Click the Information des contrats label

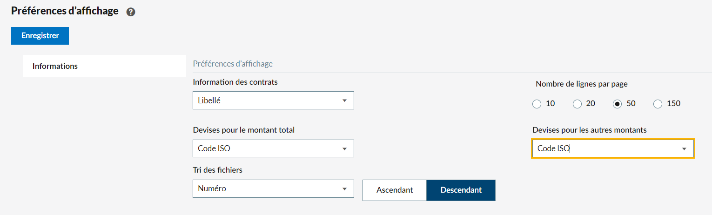tap(235, 82)
